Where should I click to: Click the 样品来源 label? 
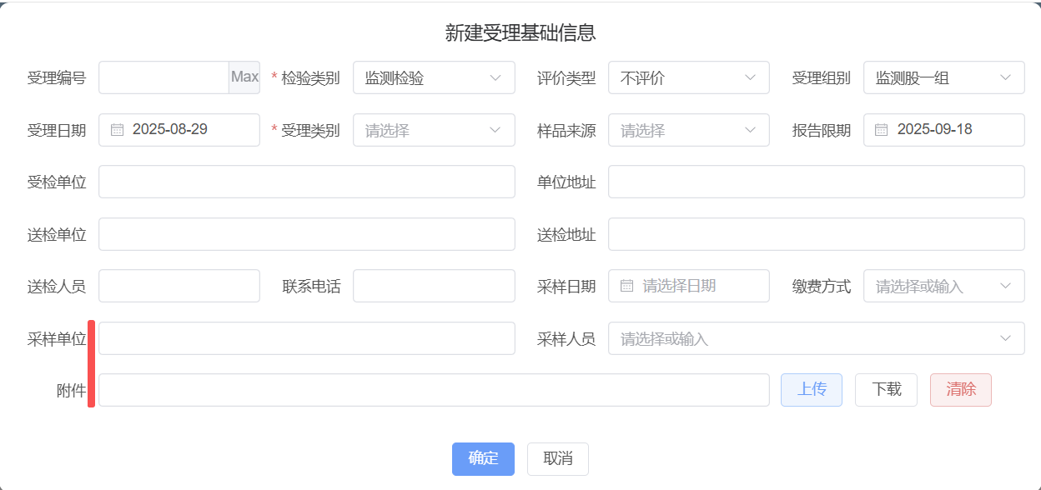coord(566,131)
